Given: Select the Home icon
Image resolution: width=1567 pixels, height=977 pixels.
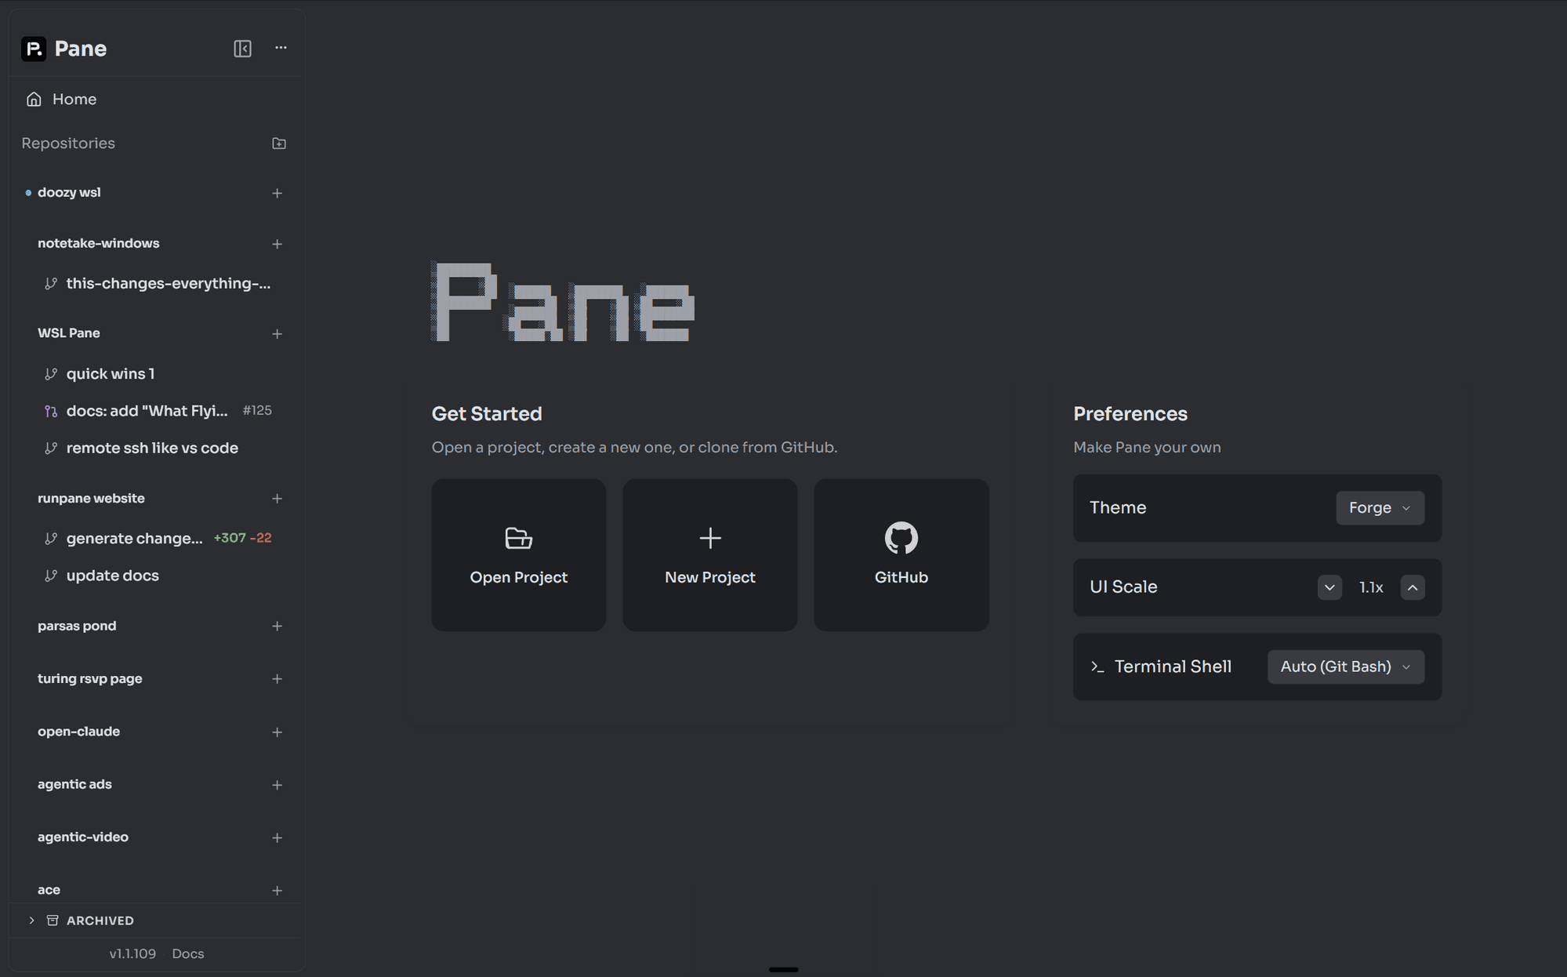Looking at the screenshot, I should pyautogui.click(x=33, y=99).
